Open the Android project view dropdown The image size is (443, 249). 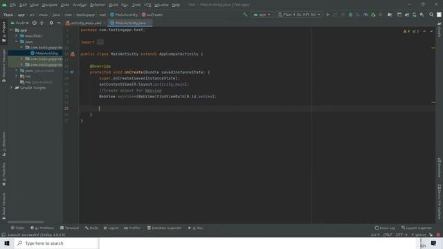tap(20, 23)
